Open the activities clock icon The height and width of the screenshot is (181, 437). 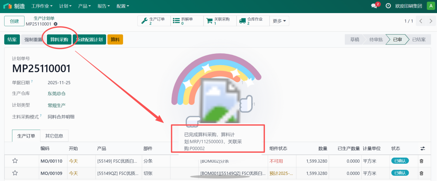pos(388,6)
